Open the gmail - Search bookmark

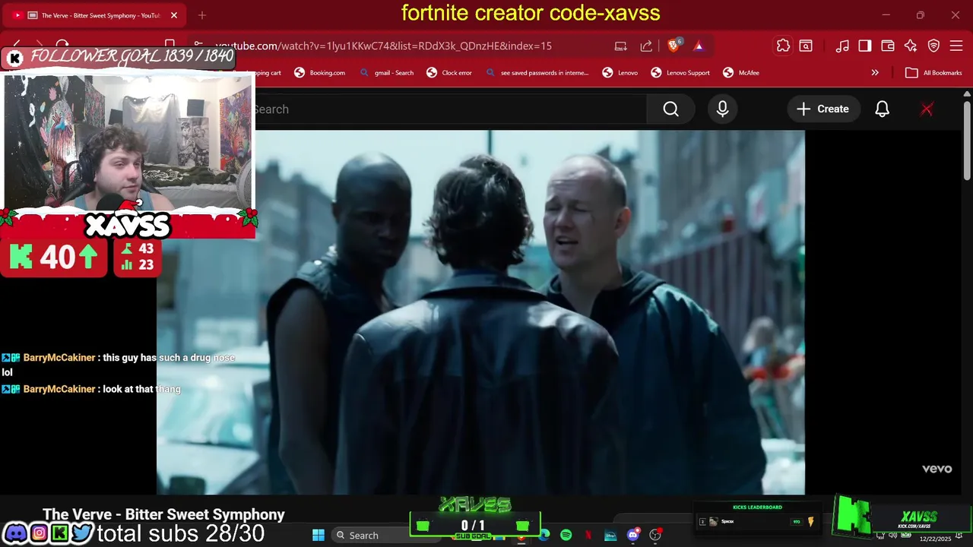387,73
